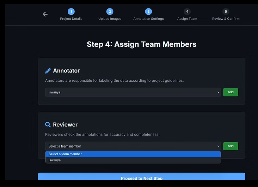Pick the highlighted 'Select a team member' option
The height and width of the screenshot is (187, 258).
point(133,154)
